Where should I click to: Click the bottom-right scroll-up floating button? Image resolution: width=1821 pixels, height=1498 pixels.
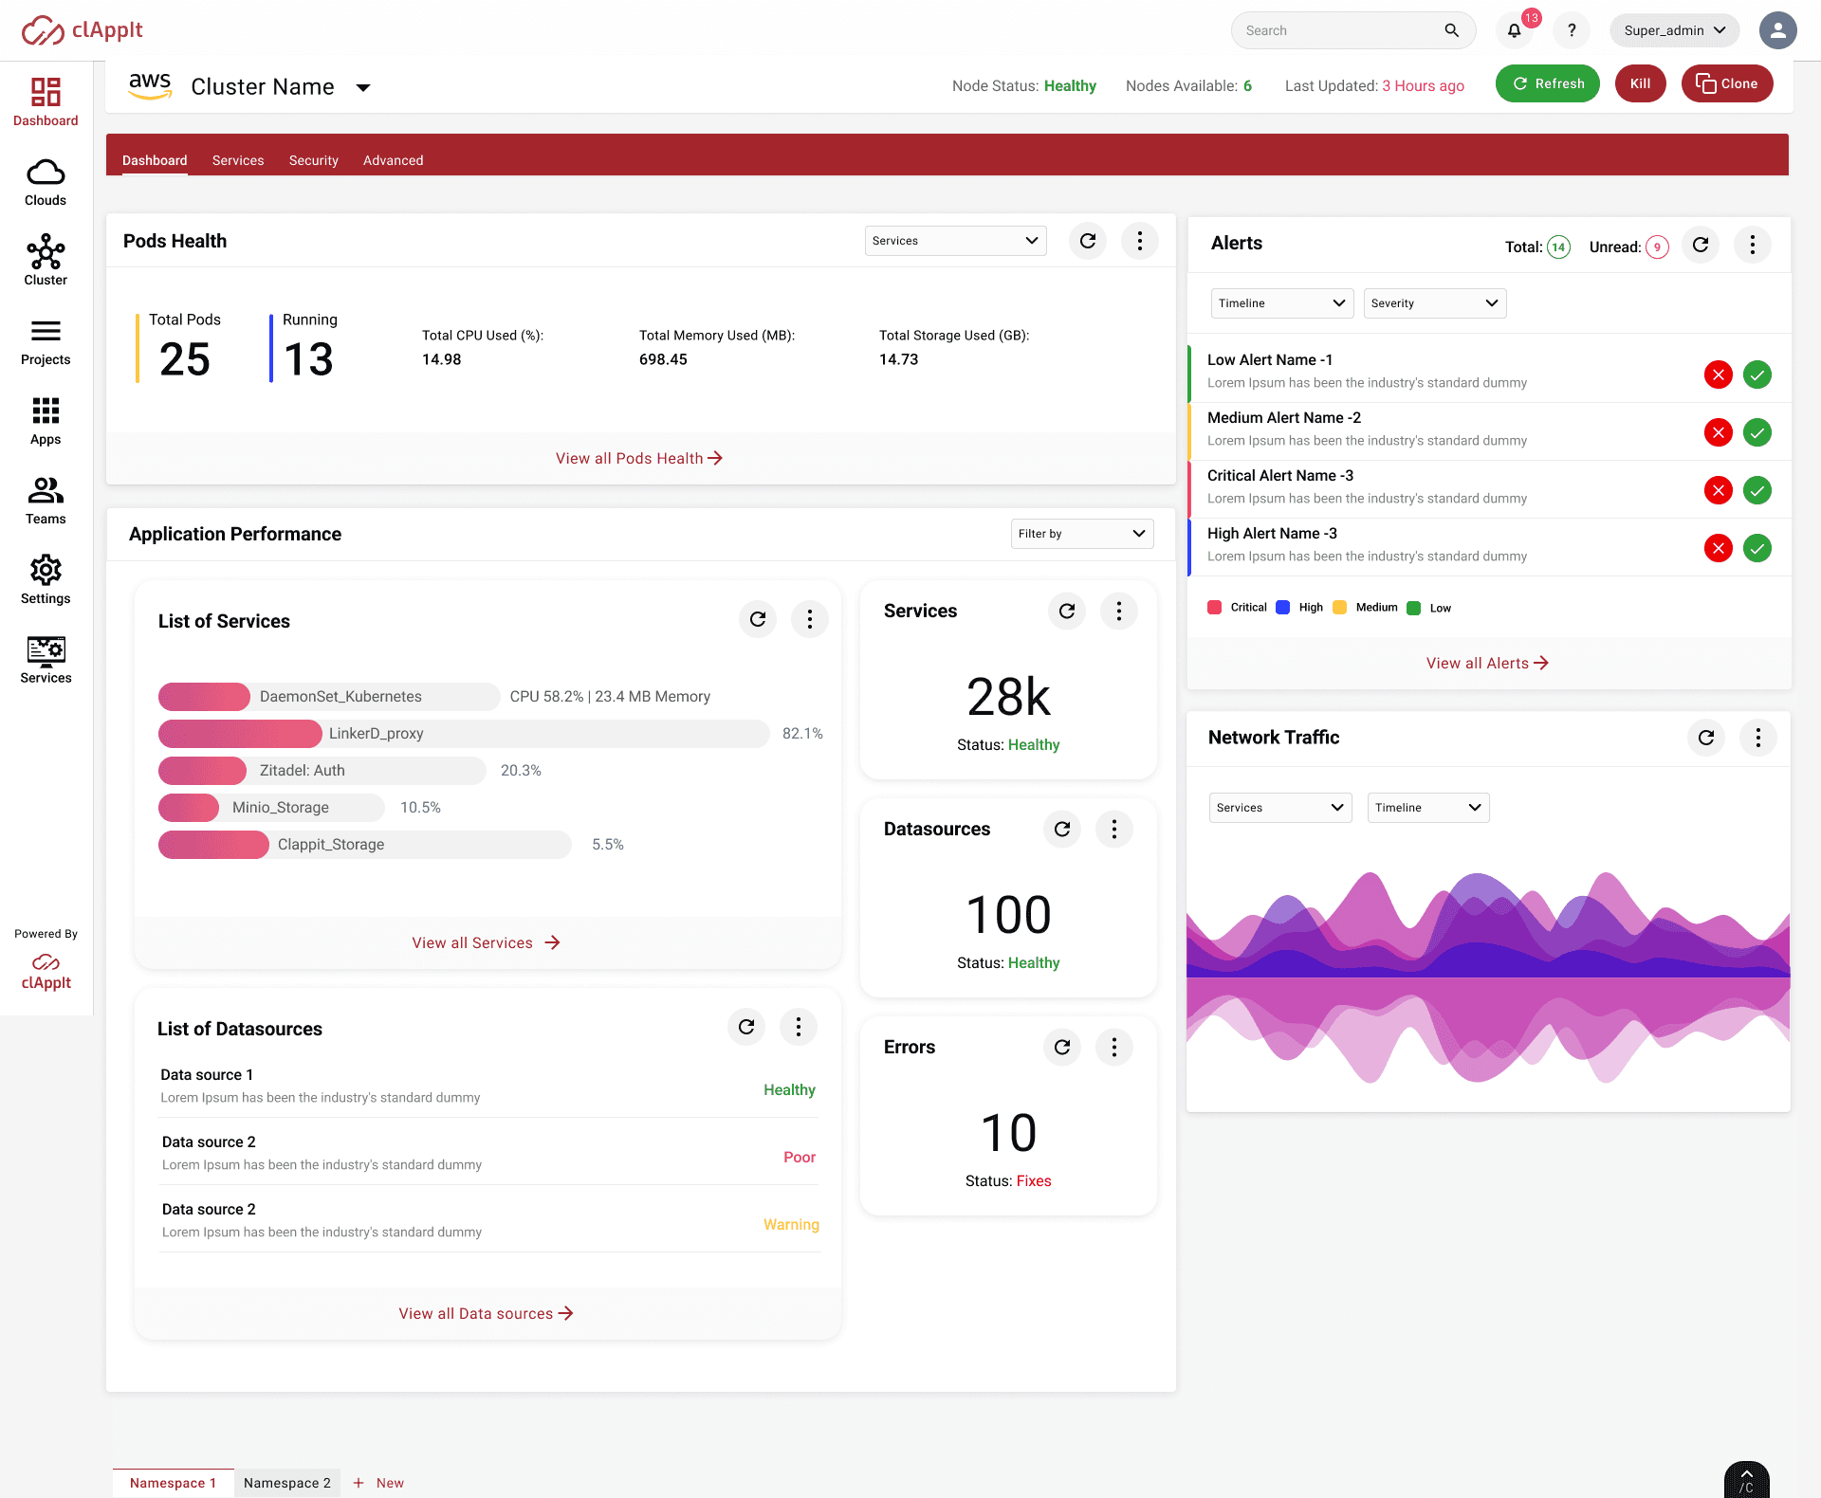(x=1747, y=1480)
